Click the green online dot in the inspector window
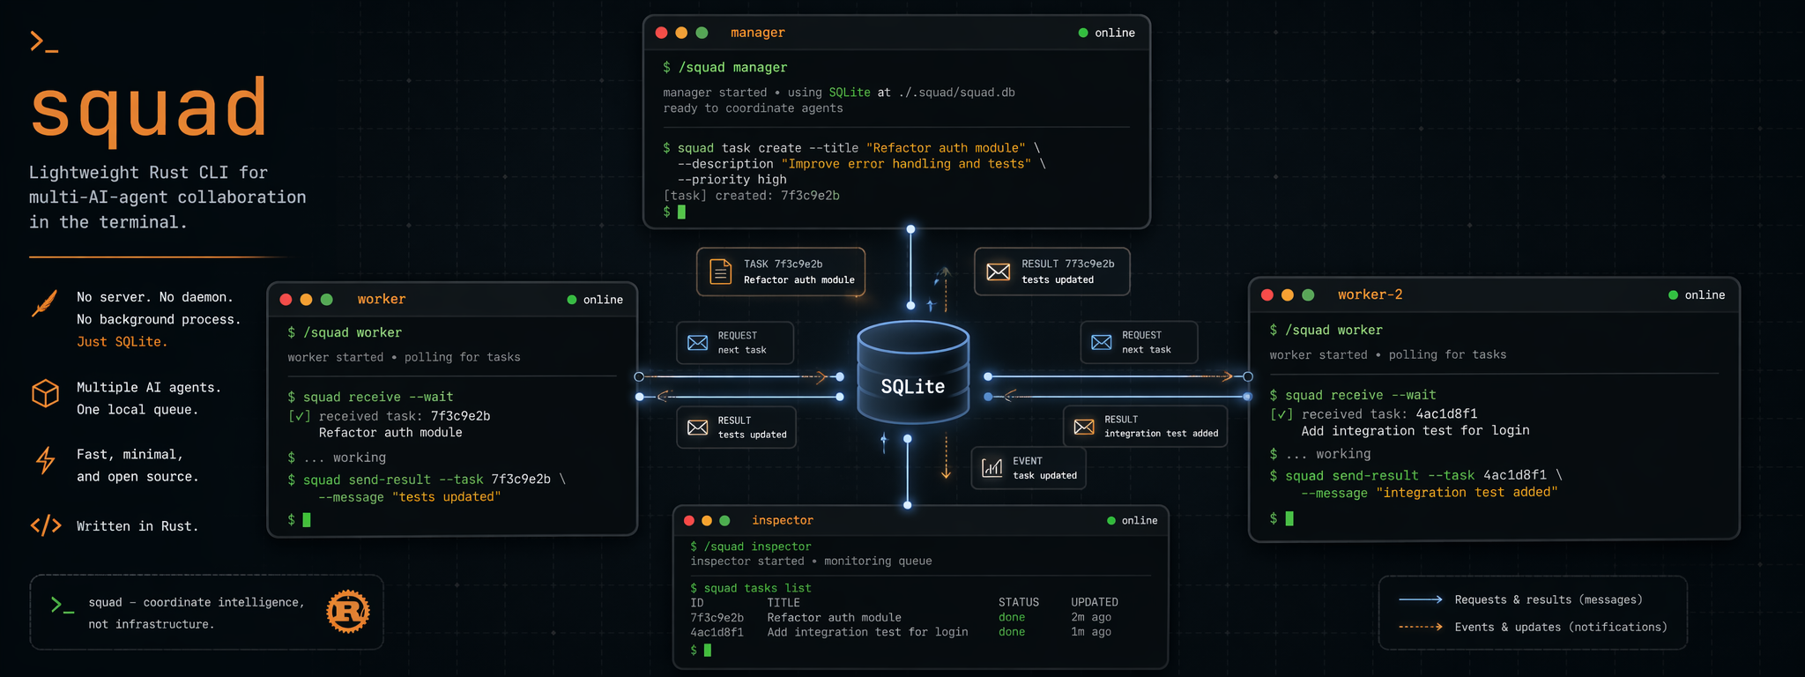The height and width of the screenshot is (677, 1805). coord(1111,521)
